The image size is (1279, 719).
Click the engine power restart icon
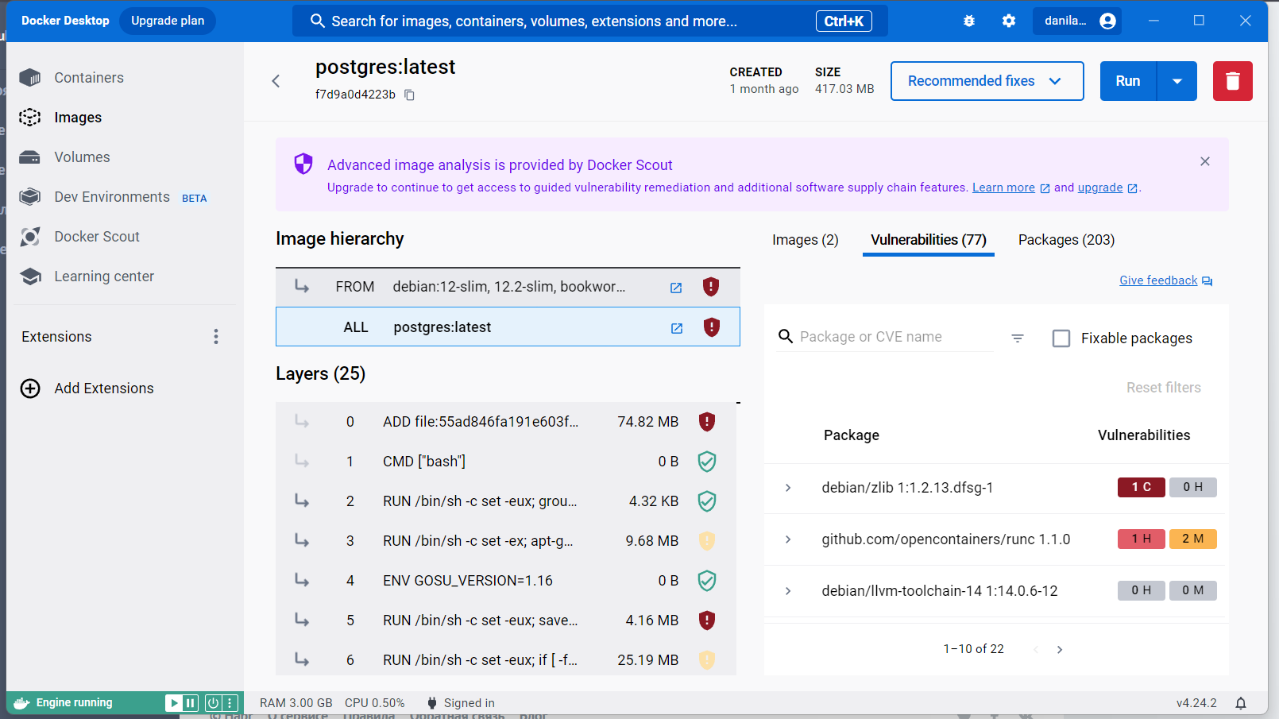point(213,703)
